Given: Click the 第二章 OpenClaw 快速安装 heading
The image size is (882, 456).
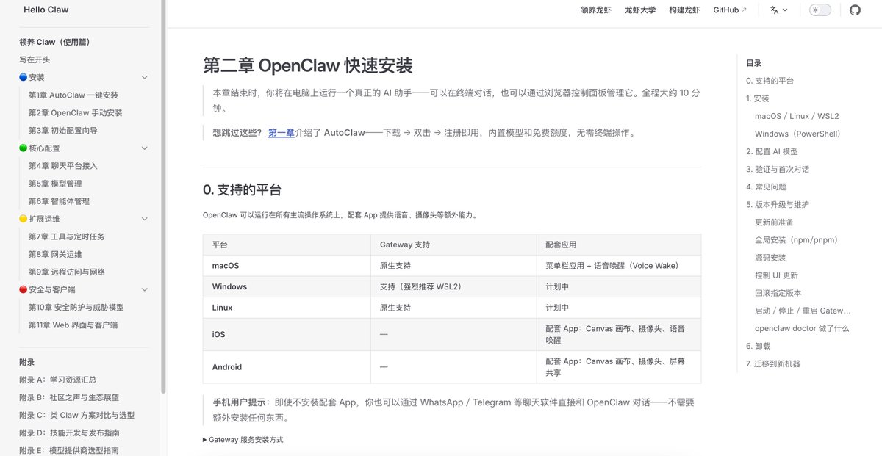Looking at the screenshot, I should click(x=307, y=65).
